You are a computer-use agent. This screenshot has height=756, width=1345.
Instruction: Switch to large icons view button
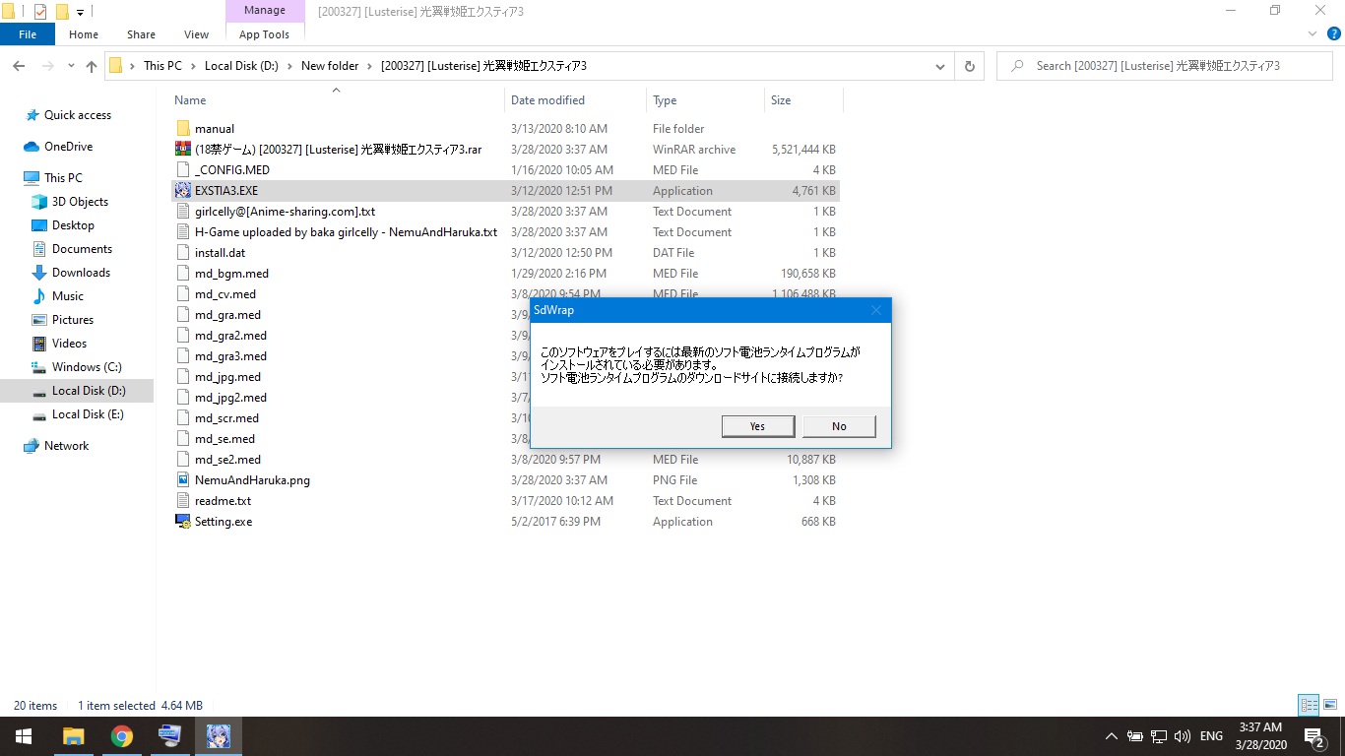click(1329, 705)
